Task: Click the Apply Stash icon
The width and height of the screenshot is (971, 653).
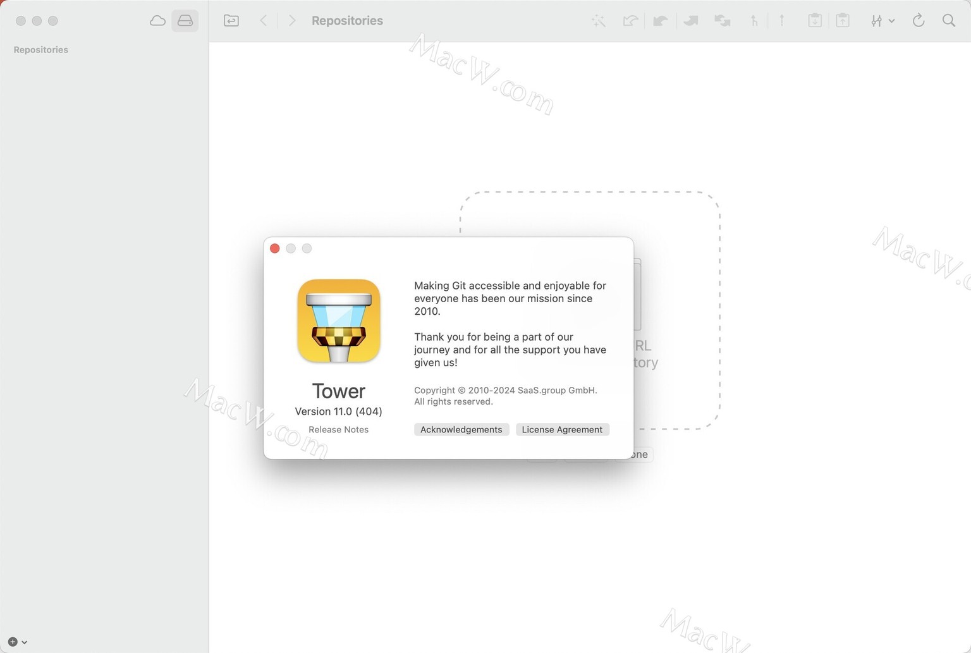Action: coord(843,21)
